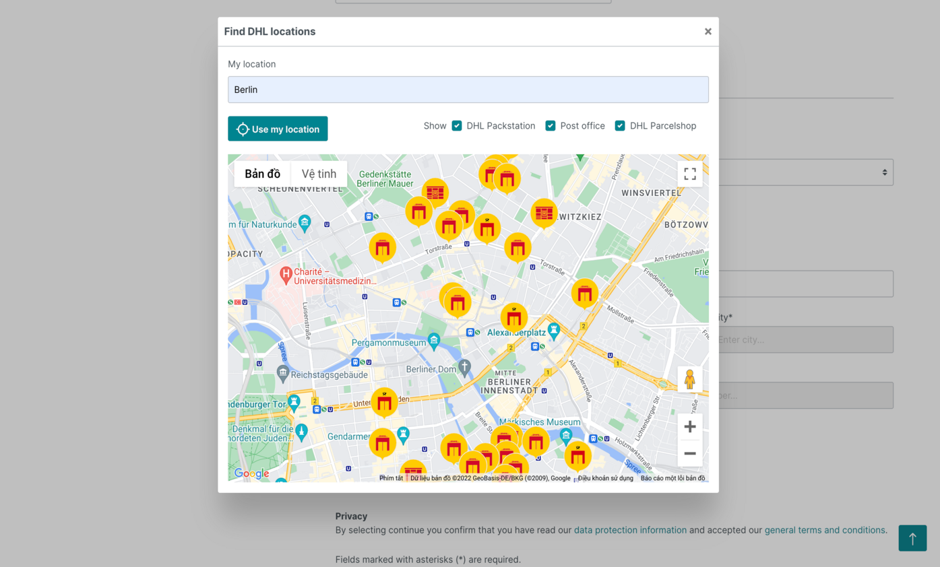Viewport: 940px width, 567px height.
Task: Click Báo cáo một lỗi bản đồ link
Action: 672,478
